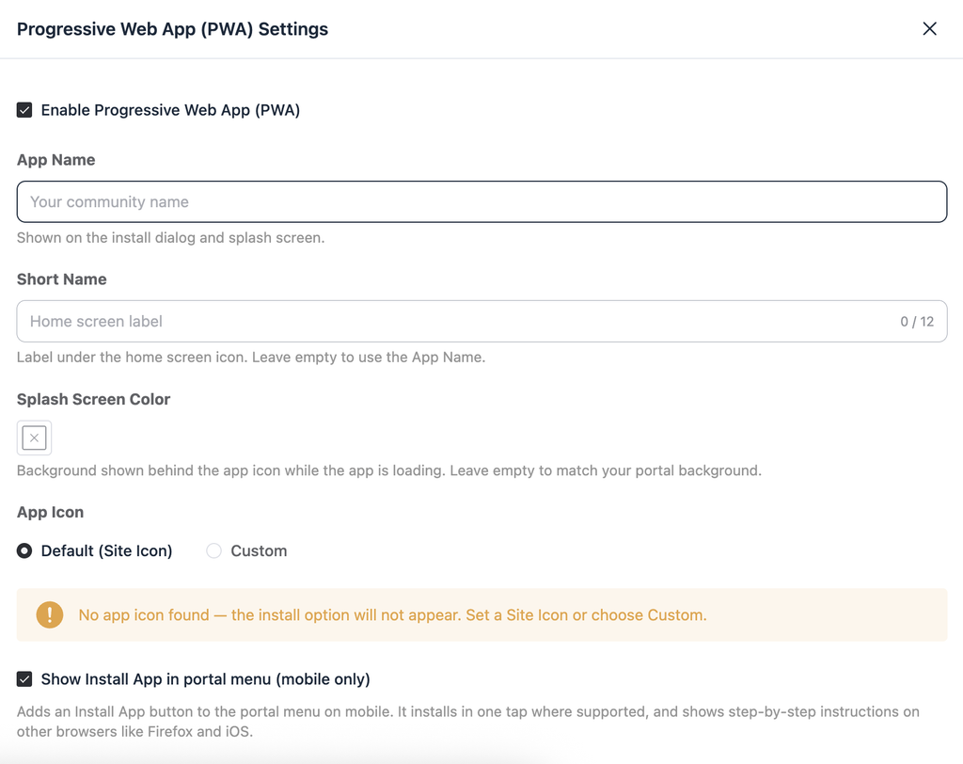Select Default (Site Icon) radio button
Image resolution: width=963 pixels, height=764 pixels.
(24, 550)
